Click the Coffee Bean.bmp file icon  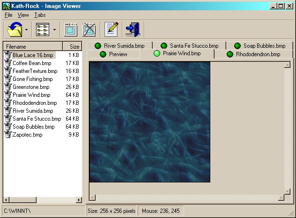pos(8,63)
